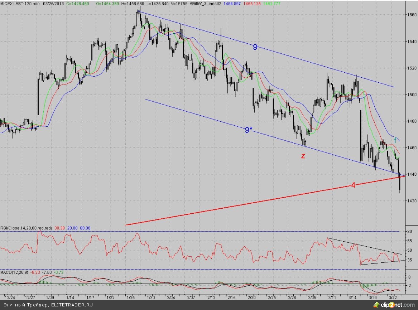Click the MACD(12,26,9) indicator label
This screenshot has width=418, height=310.
[x=14, y=273]
